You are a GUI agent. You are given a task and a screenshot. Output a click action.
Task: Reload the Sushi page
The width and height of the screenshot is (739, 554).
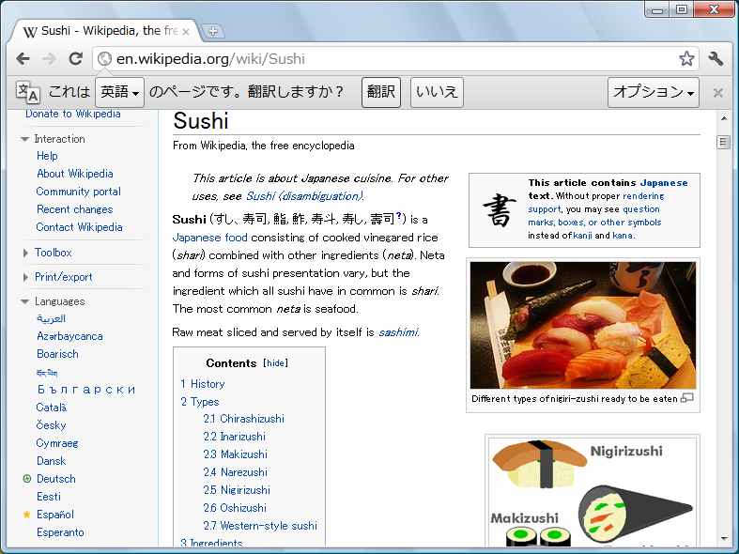[75, 58]
